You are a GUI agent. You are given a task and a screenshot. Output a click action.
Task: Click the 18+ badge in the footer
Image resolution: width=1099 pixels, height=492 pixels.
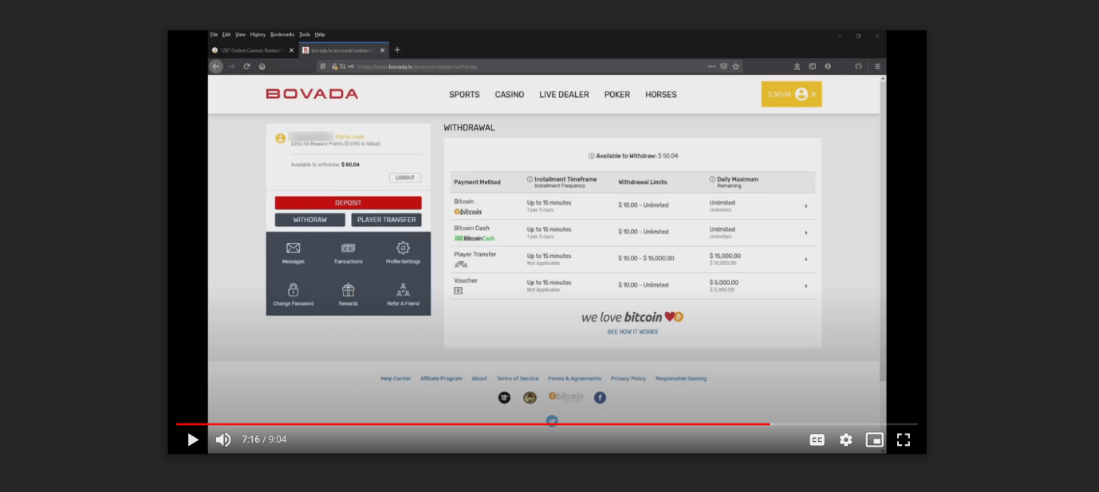pos(504,397)
